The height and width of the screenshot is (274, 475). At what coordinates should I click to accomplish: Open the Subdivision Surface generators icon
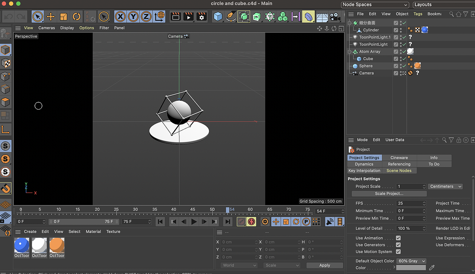pyautogui.click(x=244, y=17)
